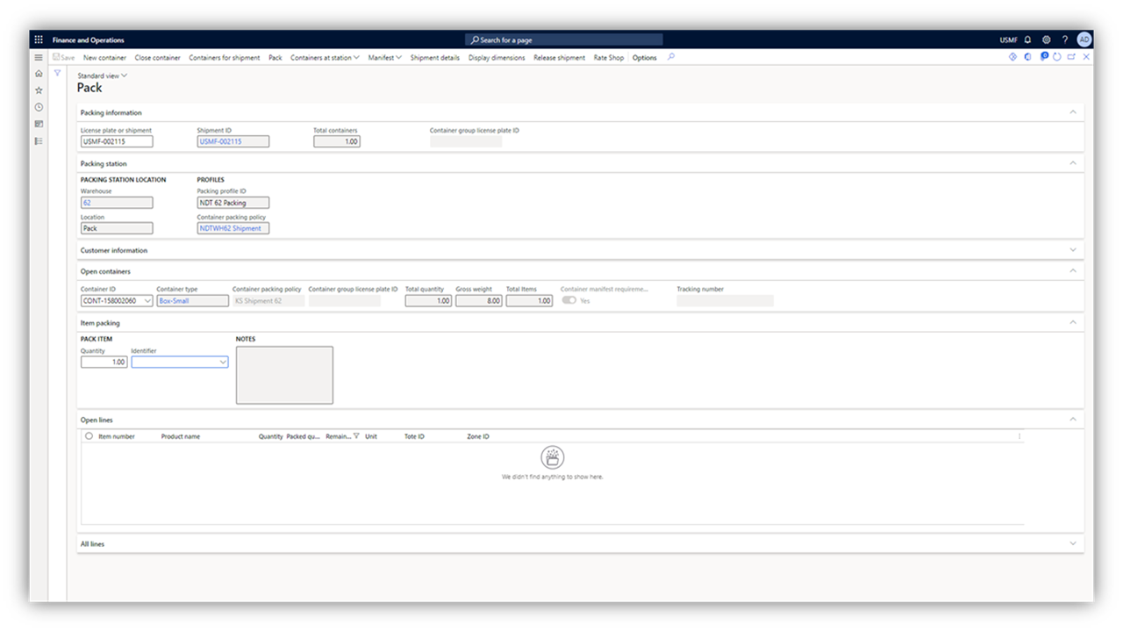Open Warehouse 62 link
Screen dimensions: 1123x632
coord(87,203)
